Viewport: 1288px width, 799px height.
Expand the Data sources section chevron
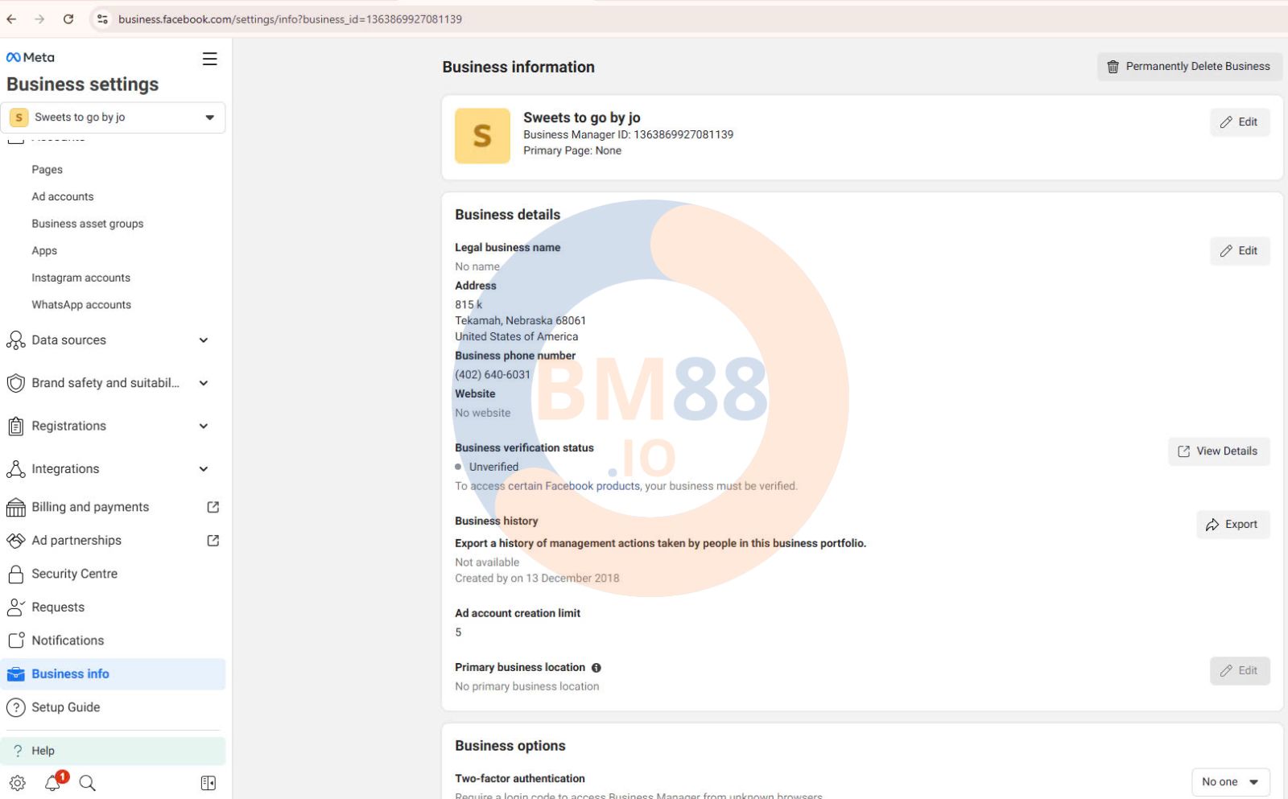(204, 340)
